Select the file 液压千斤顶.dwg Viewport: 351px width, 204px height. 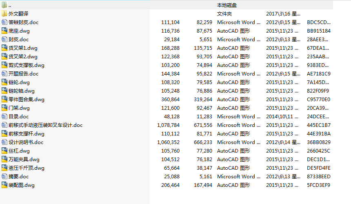click(26, 168)
